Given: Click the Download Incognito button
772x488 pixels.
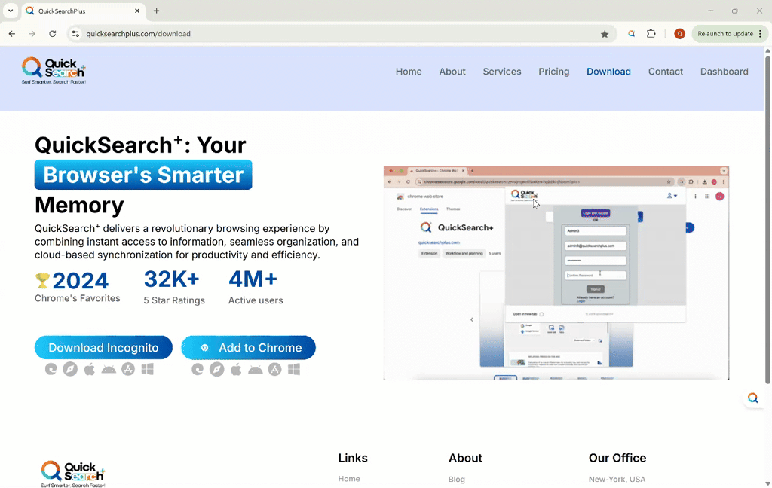Looking at the screenshot, I should click(103, 347).
